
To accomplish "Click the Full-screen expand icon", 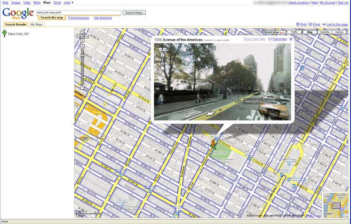I will click(270, 39).
